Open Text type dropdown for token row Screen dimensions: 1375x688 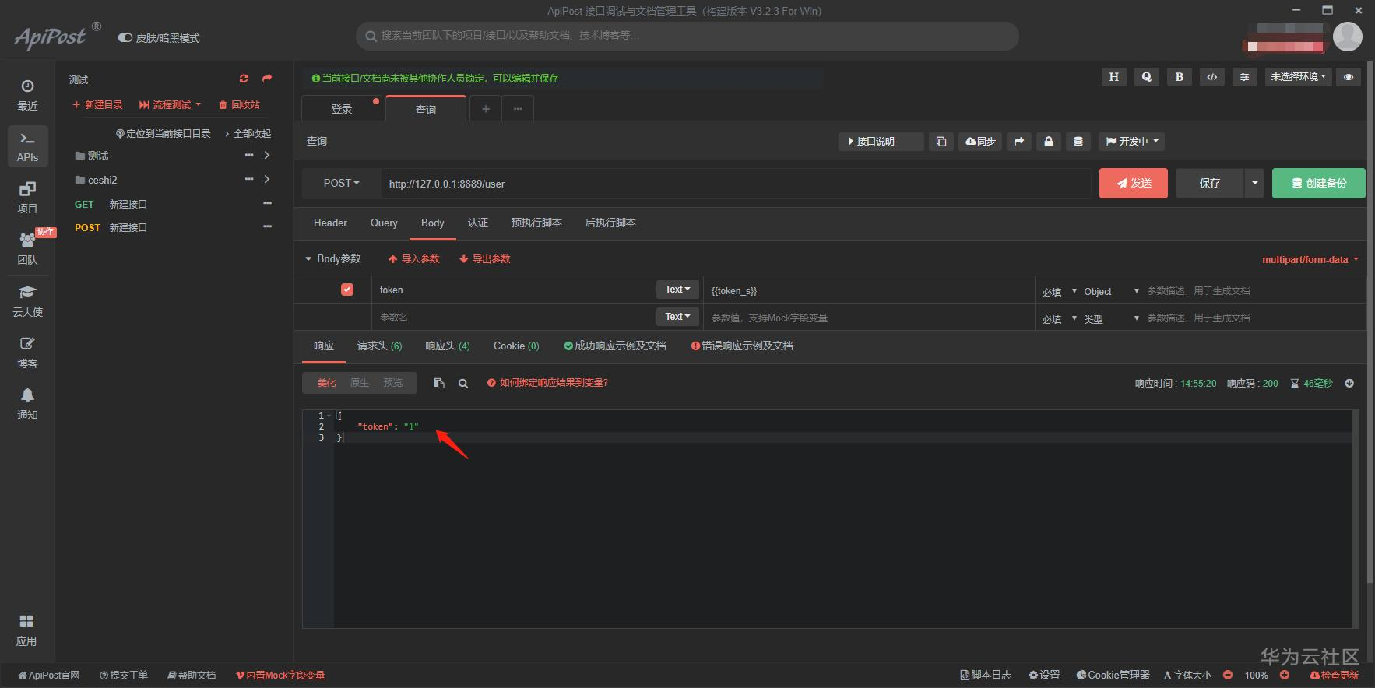click(677, 290)
